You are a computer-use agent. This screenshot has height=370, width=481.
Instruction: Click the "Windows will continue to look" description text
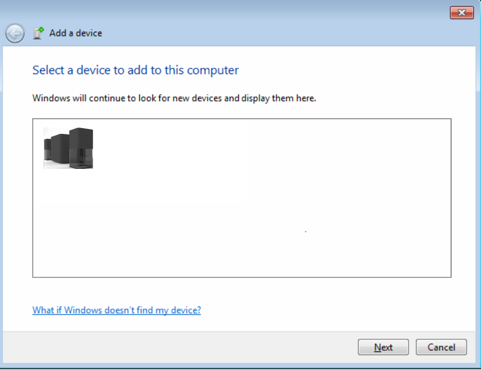click(174, 98)
